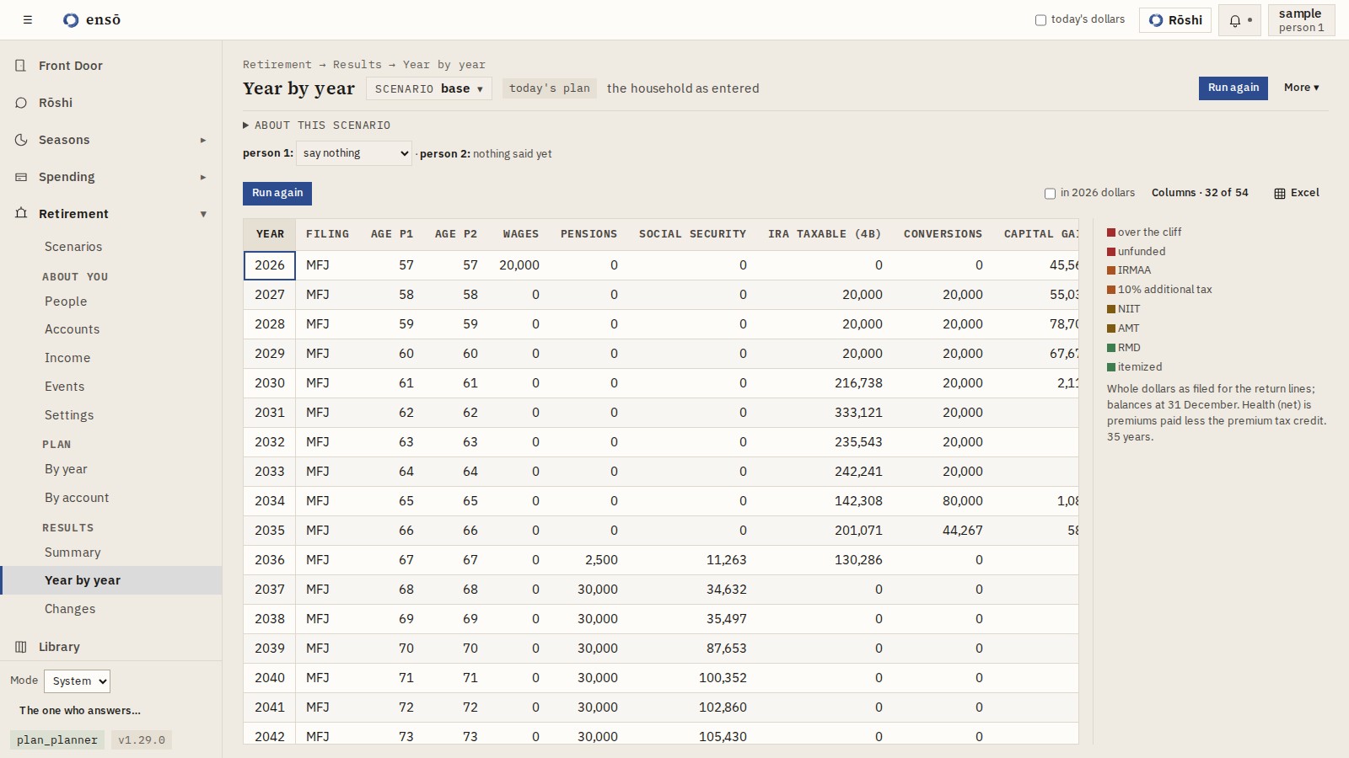1349x758 pixels.
Task: Open Columns 32 of 54 selector
Action: point(1200,193)
